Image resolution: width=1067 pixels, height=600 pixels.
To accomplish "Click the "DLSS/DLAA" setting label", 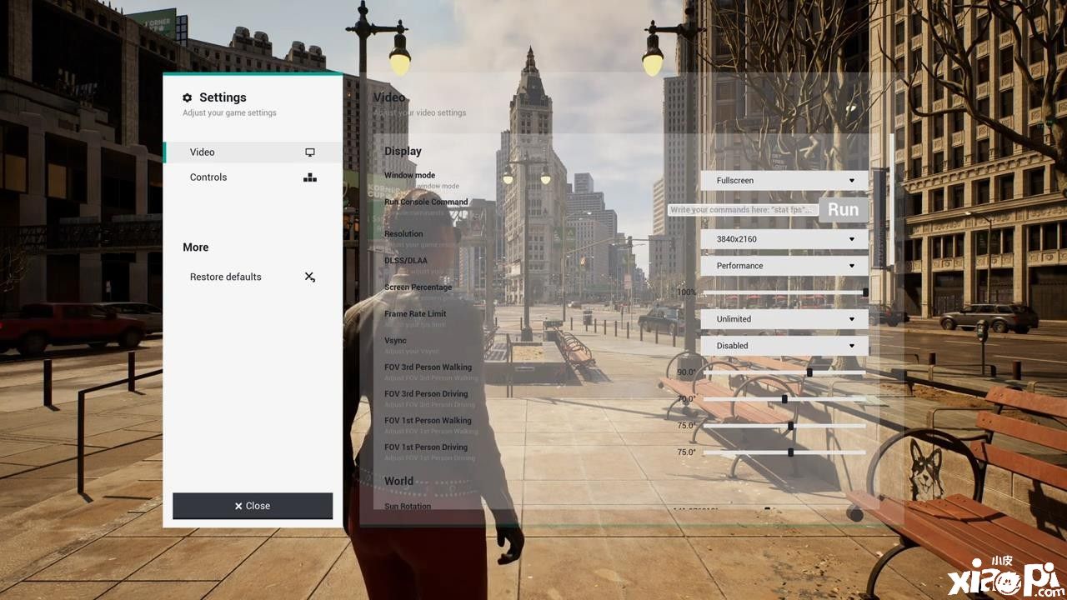I will 404,261.
